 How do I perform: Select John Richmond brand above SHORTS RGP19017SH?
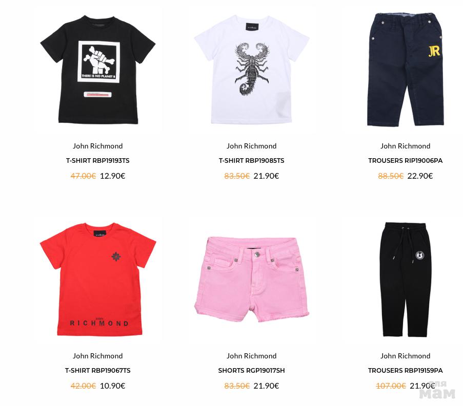[252, 356]
